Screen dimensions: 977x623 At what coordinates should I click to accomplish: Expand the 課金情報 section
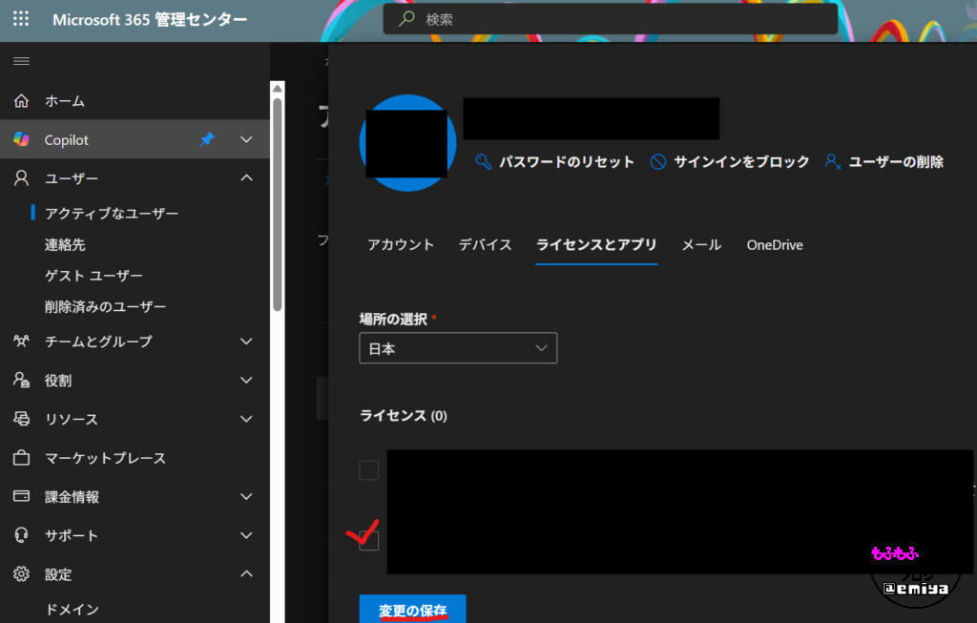click(246, 497)
